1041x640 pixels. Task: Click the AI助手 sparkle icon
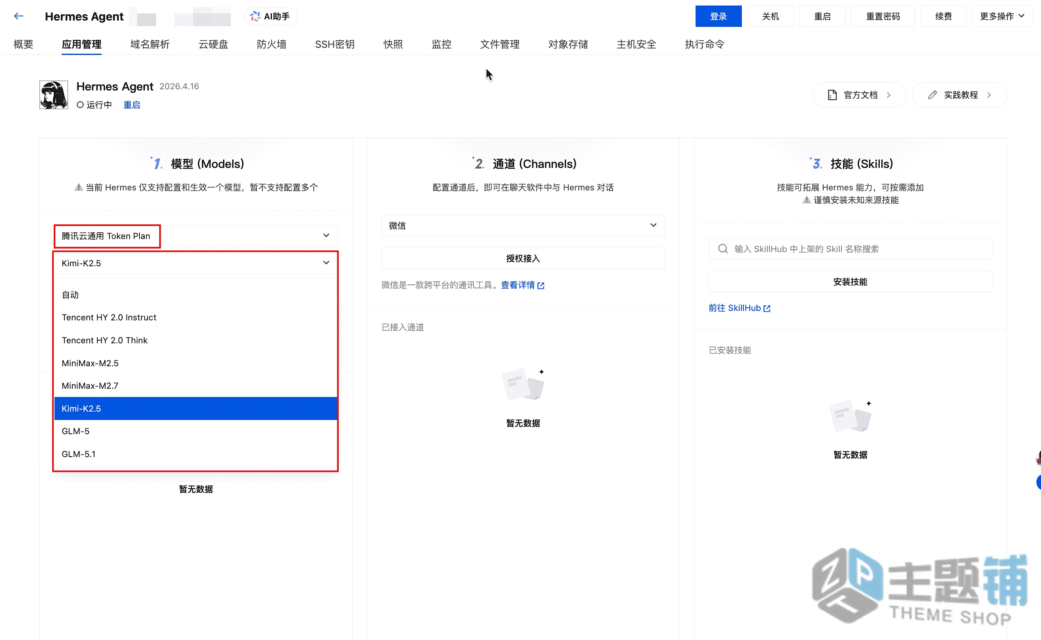tap(255, 16)
